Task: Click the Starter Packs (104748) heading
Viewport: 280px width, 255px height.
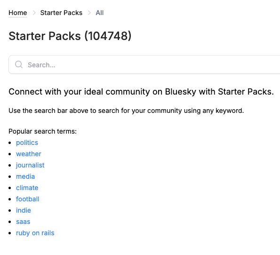Action: point(70,36)
